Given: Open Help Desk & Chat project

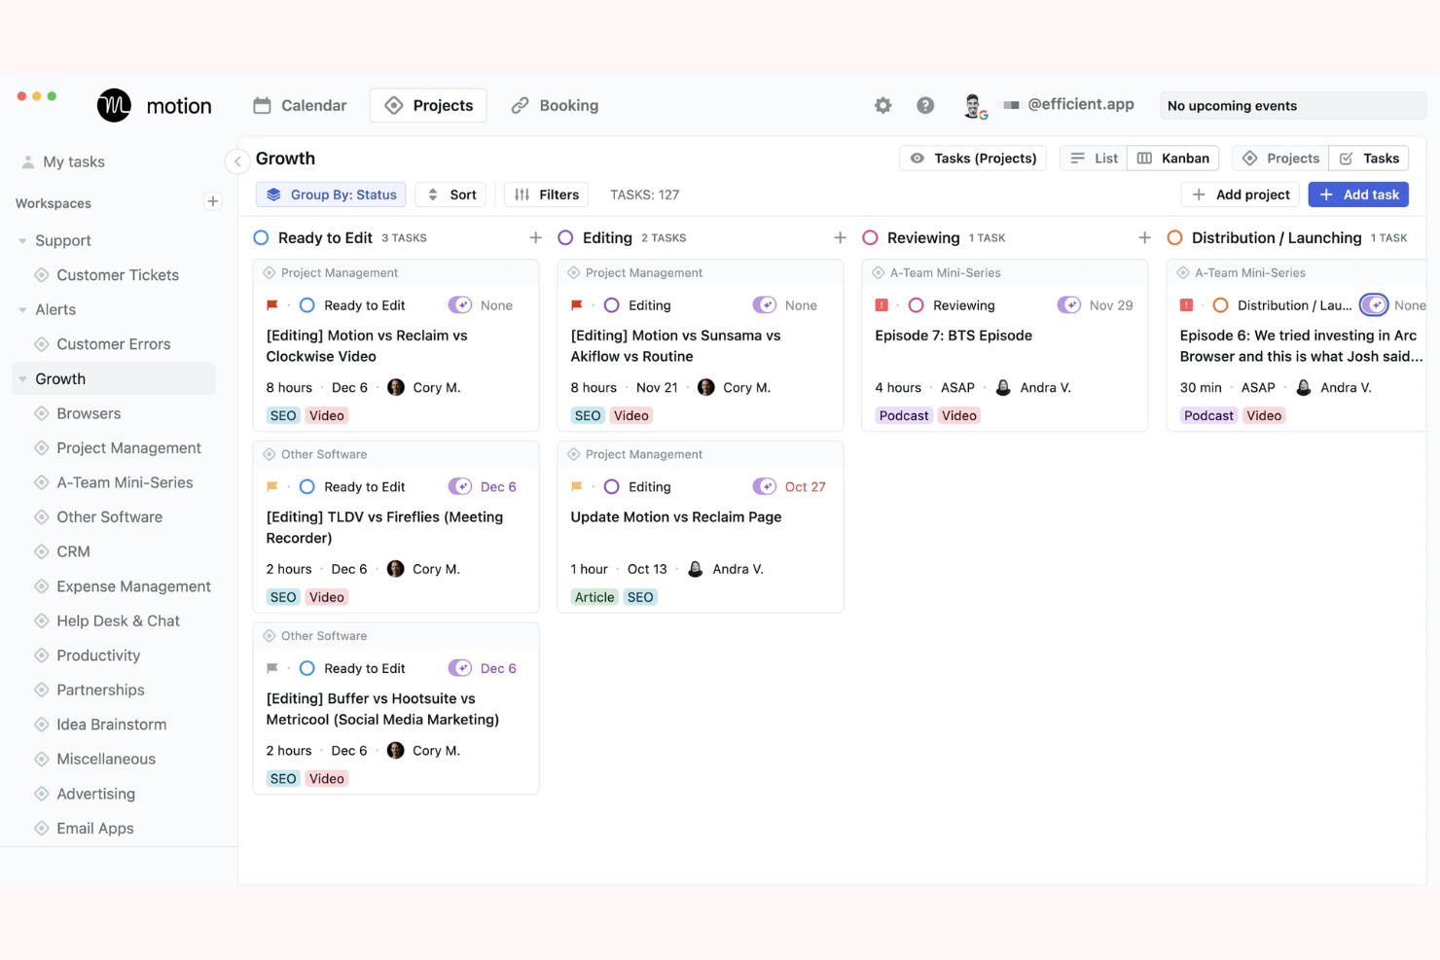Looking at the screenshot, I should click(x=118, y=621).
